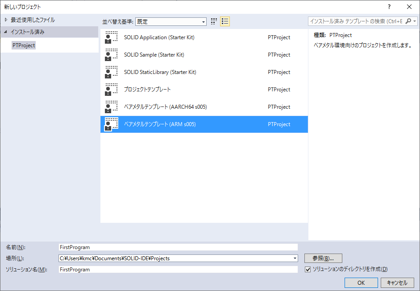Click the 名前 project name field
420x291 pixels.
click(x=178, y=247)
